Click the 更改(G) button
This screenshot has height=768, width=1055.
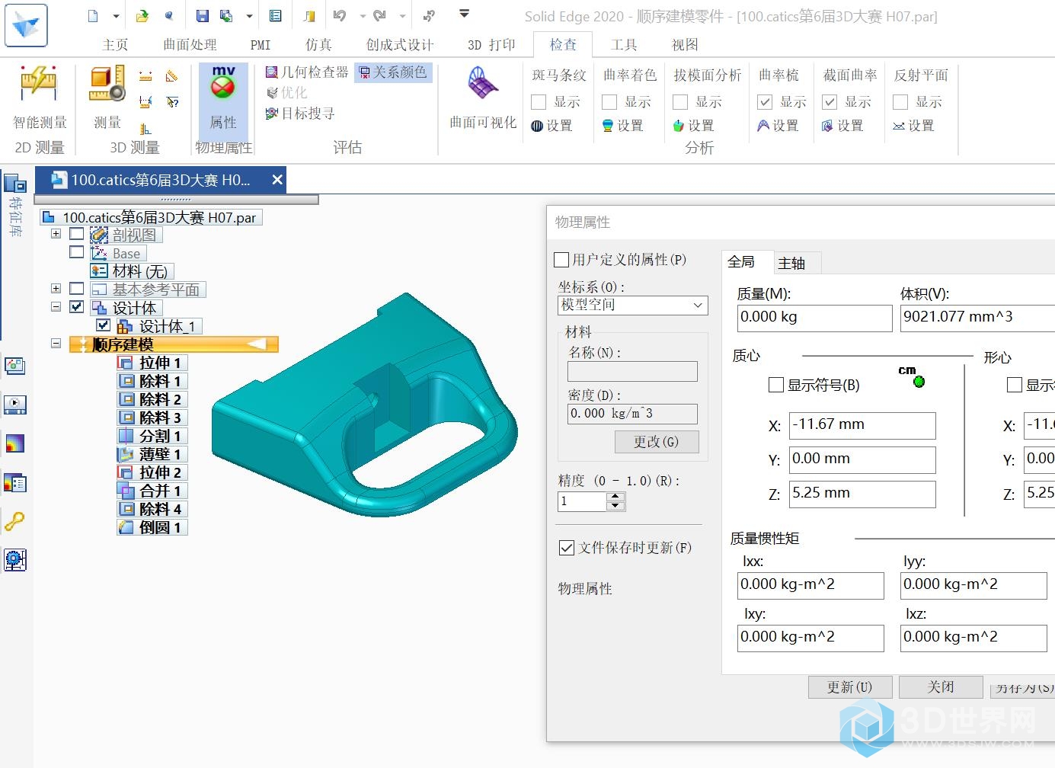[x=657, y=442]
